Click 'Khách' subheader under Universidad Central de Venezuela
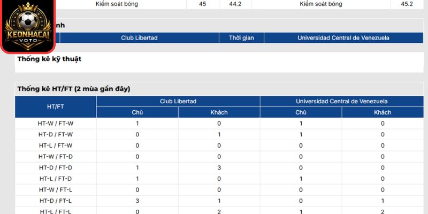 383,112
